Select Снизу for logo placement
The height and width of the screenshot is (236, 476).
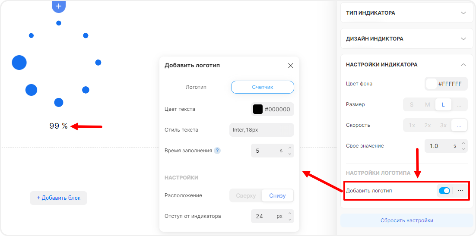(277, 195)
